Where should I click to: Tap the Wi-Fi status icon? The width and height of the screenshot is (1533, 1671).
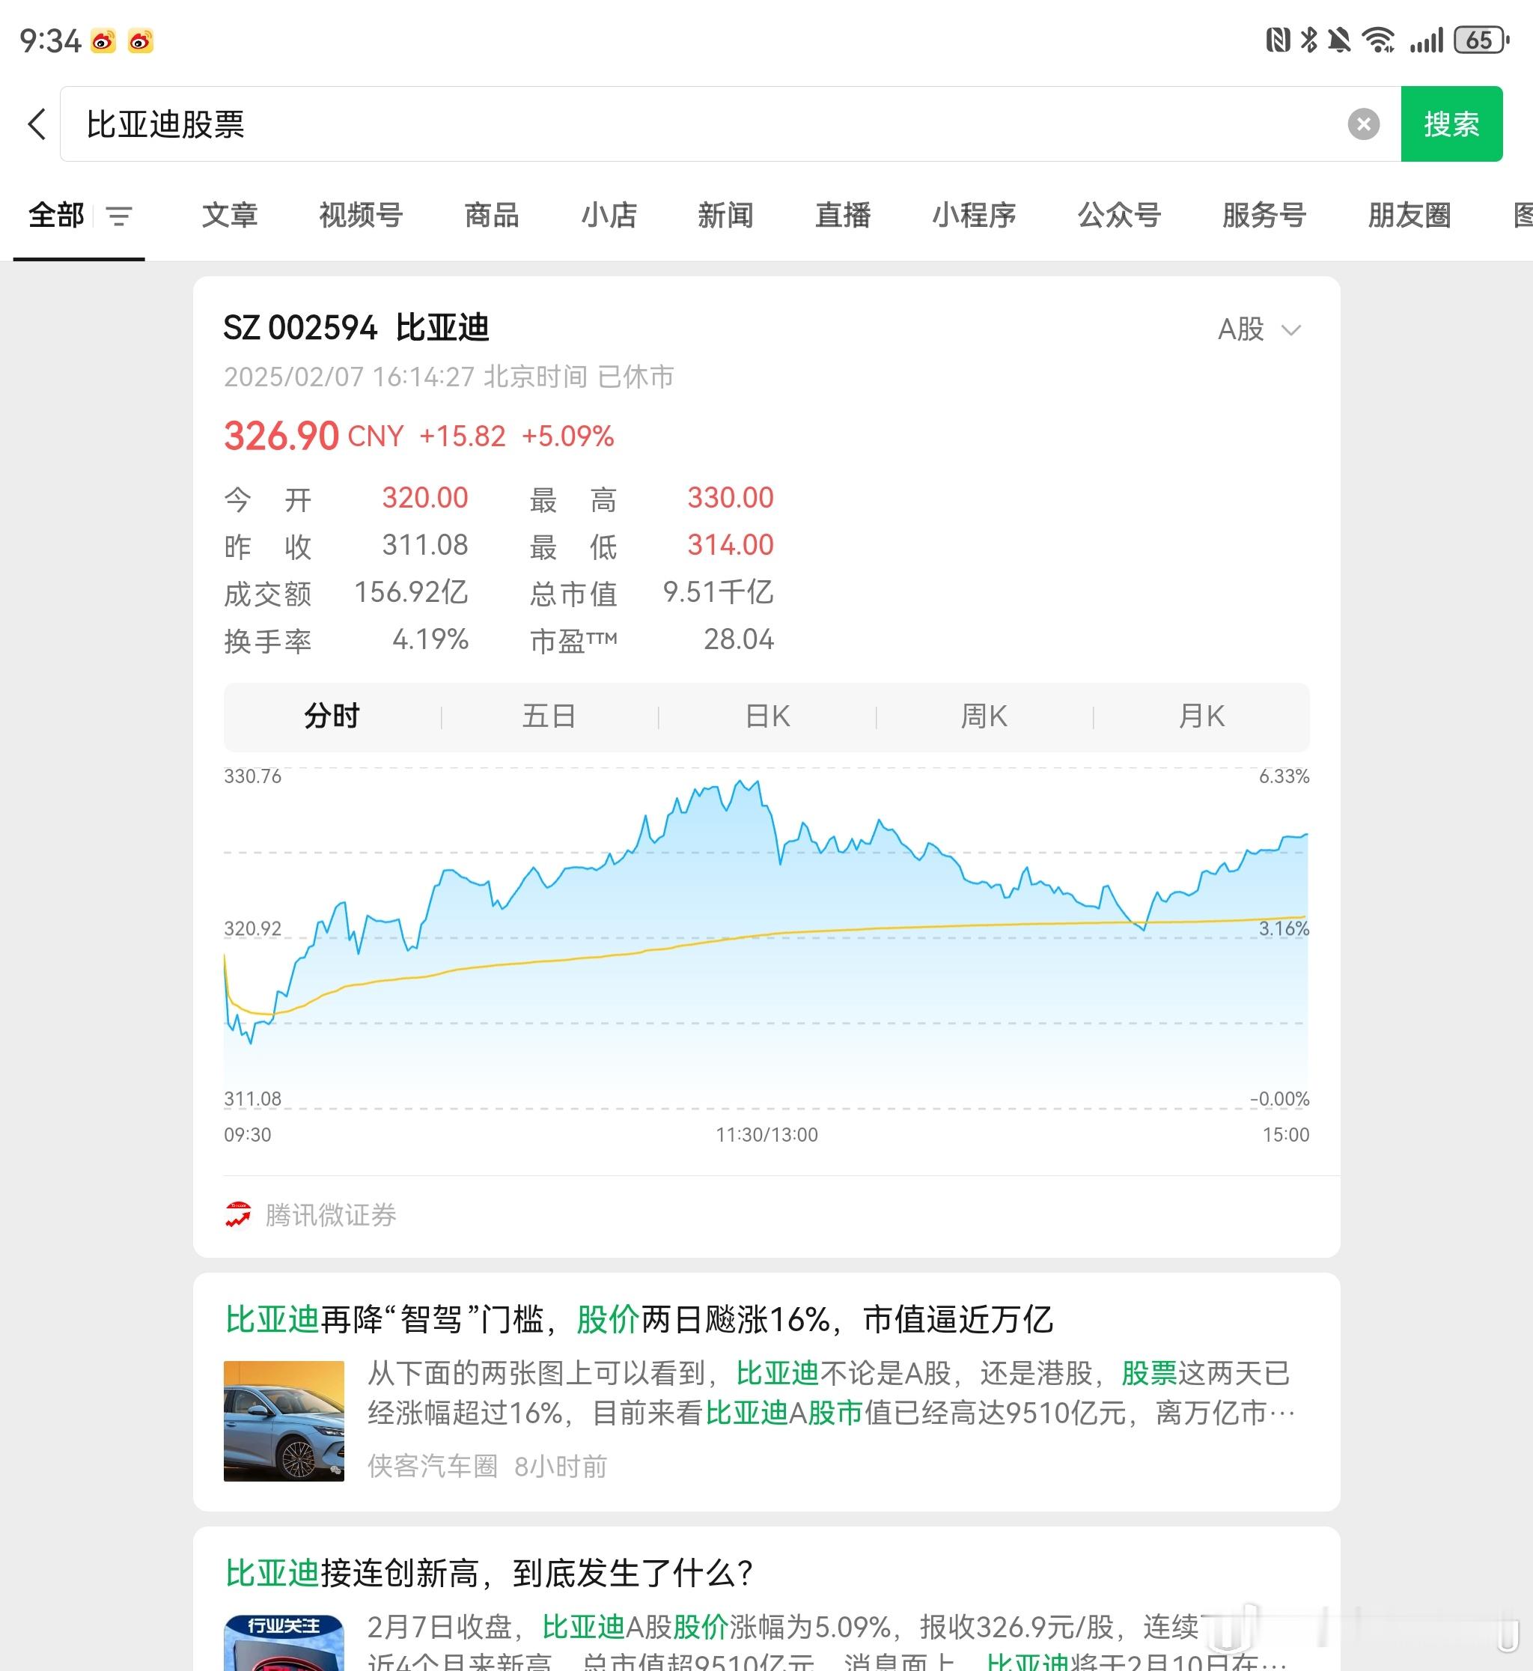click(x=1378, y=40)
